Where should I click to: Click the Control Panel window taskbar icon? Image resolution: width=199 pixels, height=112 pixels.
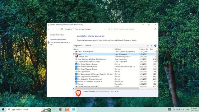pyautogui.click(x=73, y=109)
